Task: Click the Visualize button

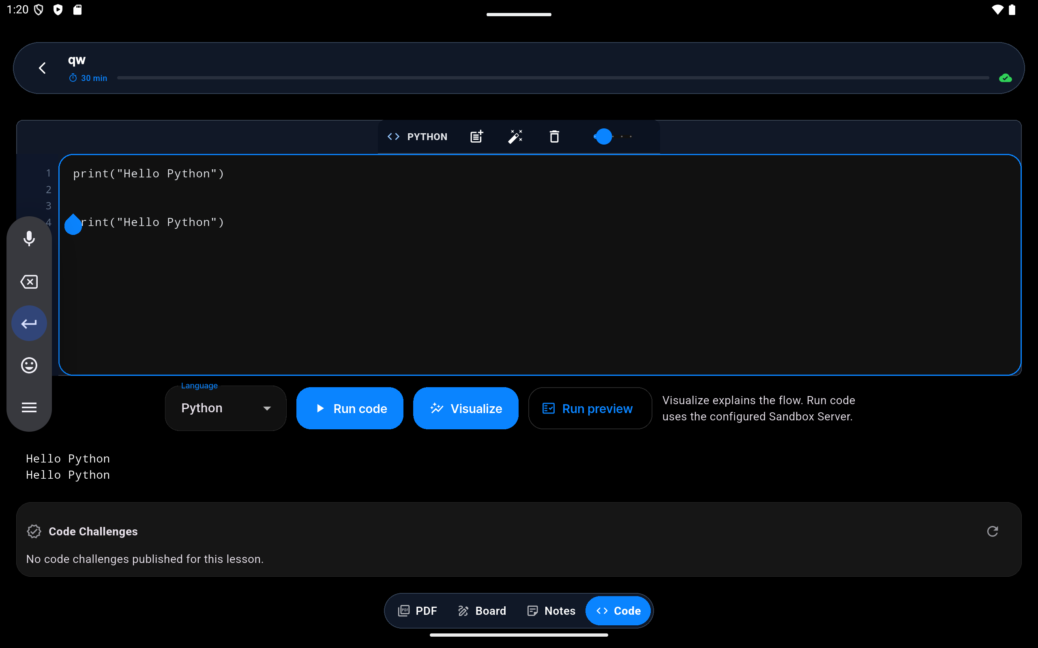Action: tap(466, 408)
